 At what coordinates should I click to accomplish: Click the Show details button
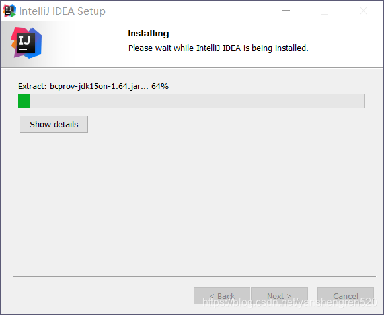(x=54, y=124)
